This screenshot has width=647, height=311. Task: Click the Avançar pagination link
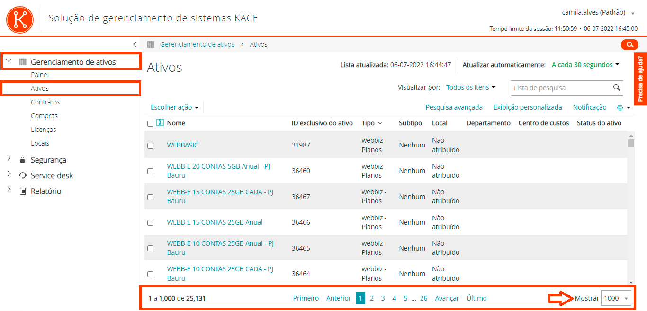click(447, 298)
